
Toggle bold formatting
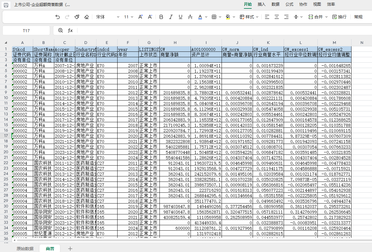tap(161, 17)
